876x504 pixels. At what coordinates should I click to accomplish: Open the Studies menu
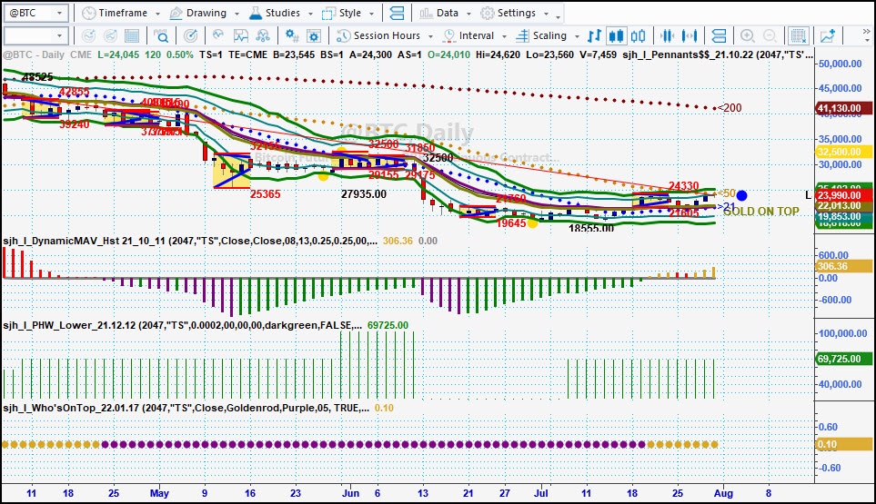pyautogui.click(x=275, y=13)
